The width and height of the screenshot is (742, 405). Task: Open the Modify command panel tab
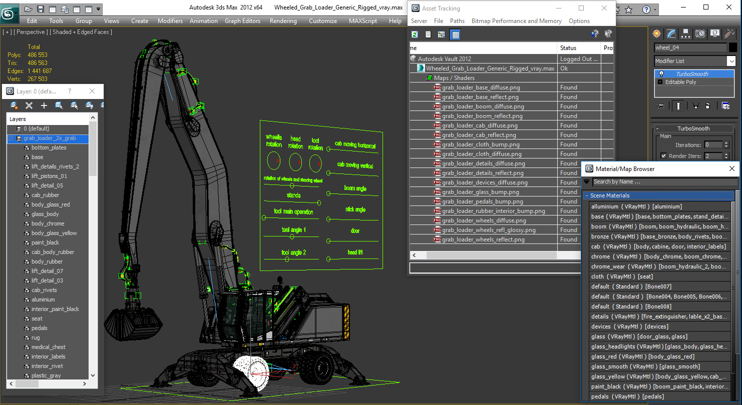(x=671, y=33)
